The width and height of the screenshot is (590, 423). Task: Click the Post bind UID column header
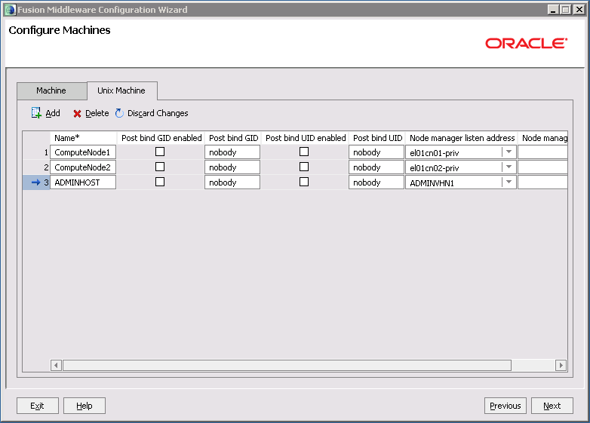377,138
